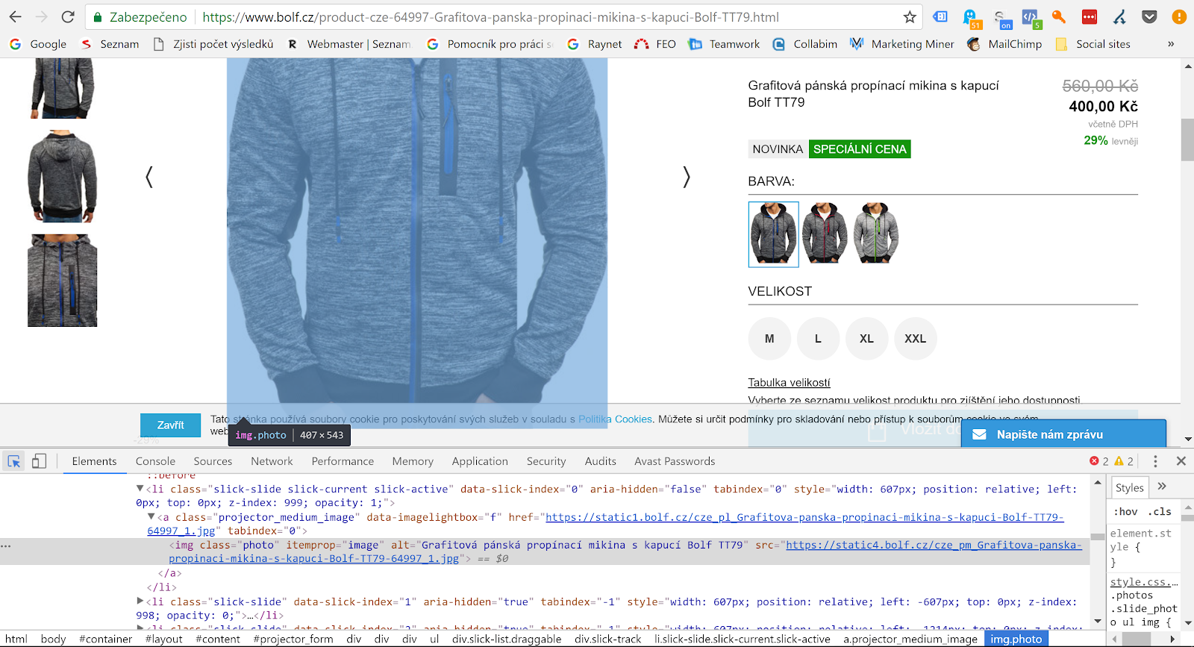1194x647 pixels.
Task: Close the DevTools panel
Action: [x=1181, y=461]
